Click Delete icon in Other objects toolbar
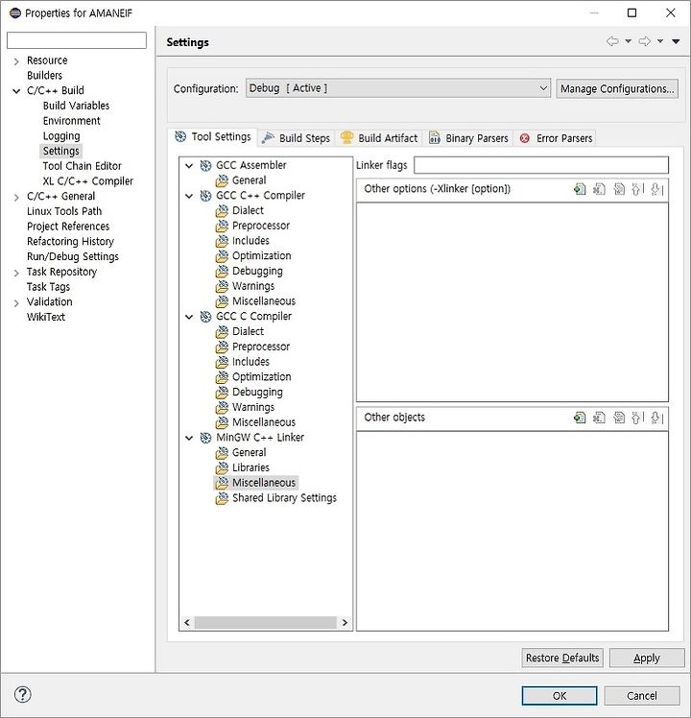The width and height of the screenshot is (691, 718). click(599, 418)
